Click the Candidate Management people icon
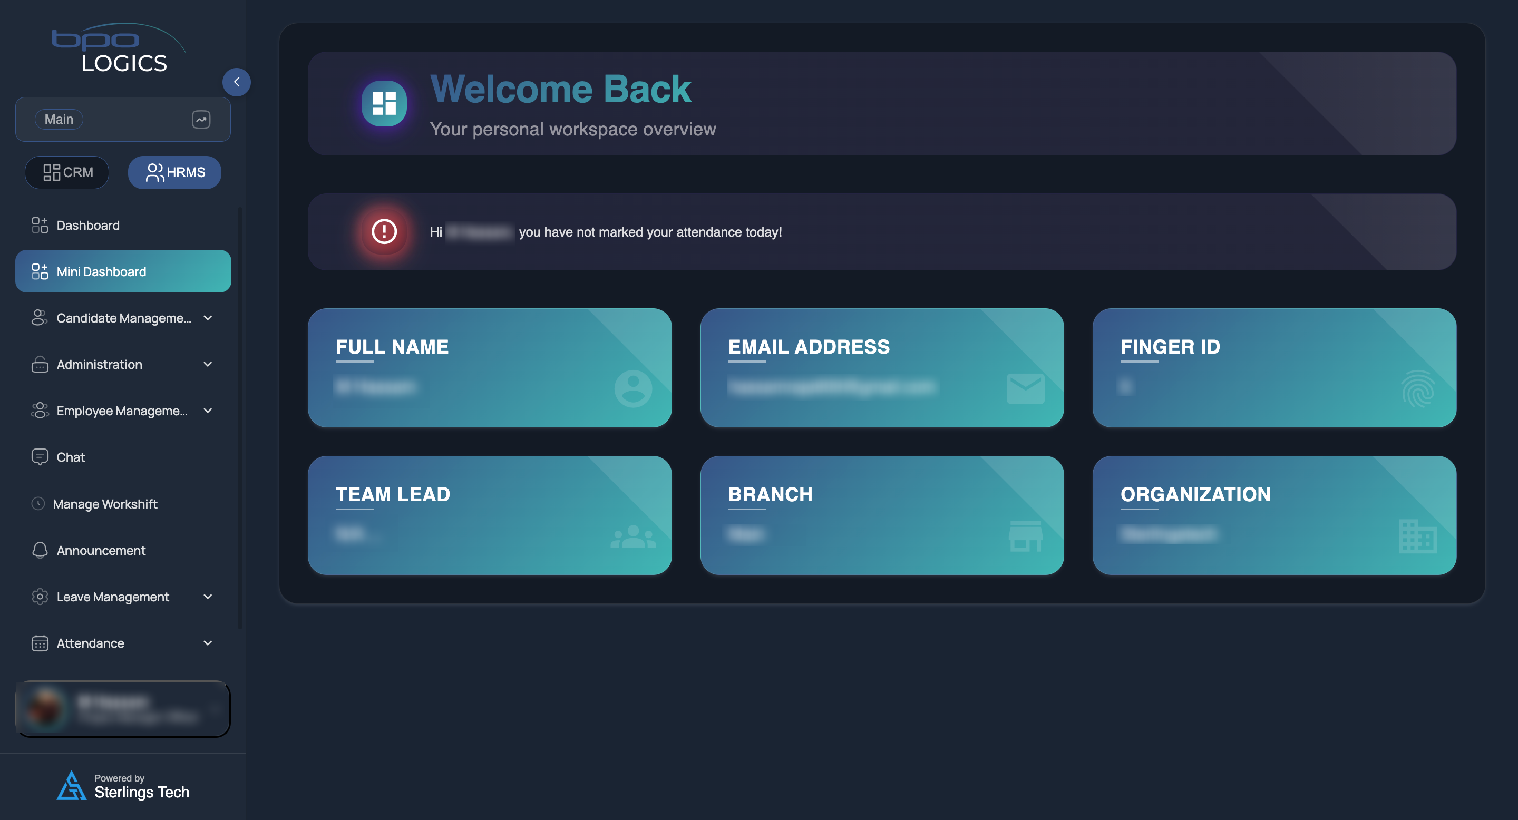Screen dimensions: 1518x820 [x=40, y=318]
